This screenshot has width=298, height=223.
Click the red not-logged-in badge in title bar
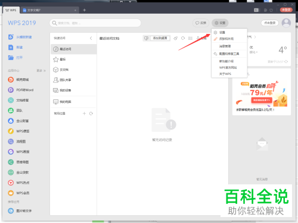(286, 10)
